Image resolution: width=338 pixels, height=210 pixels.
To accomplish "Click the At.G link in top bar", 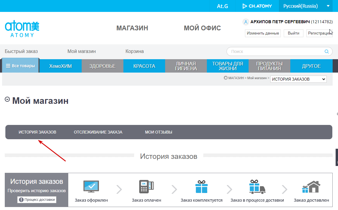I will pos(222,6).
